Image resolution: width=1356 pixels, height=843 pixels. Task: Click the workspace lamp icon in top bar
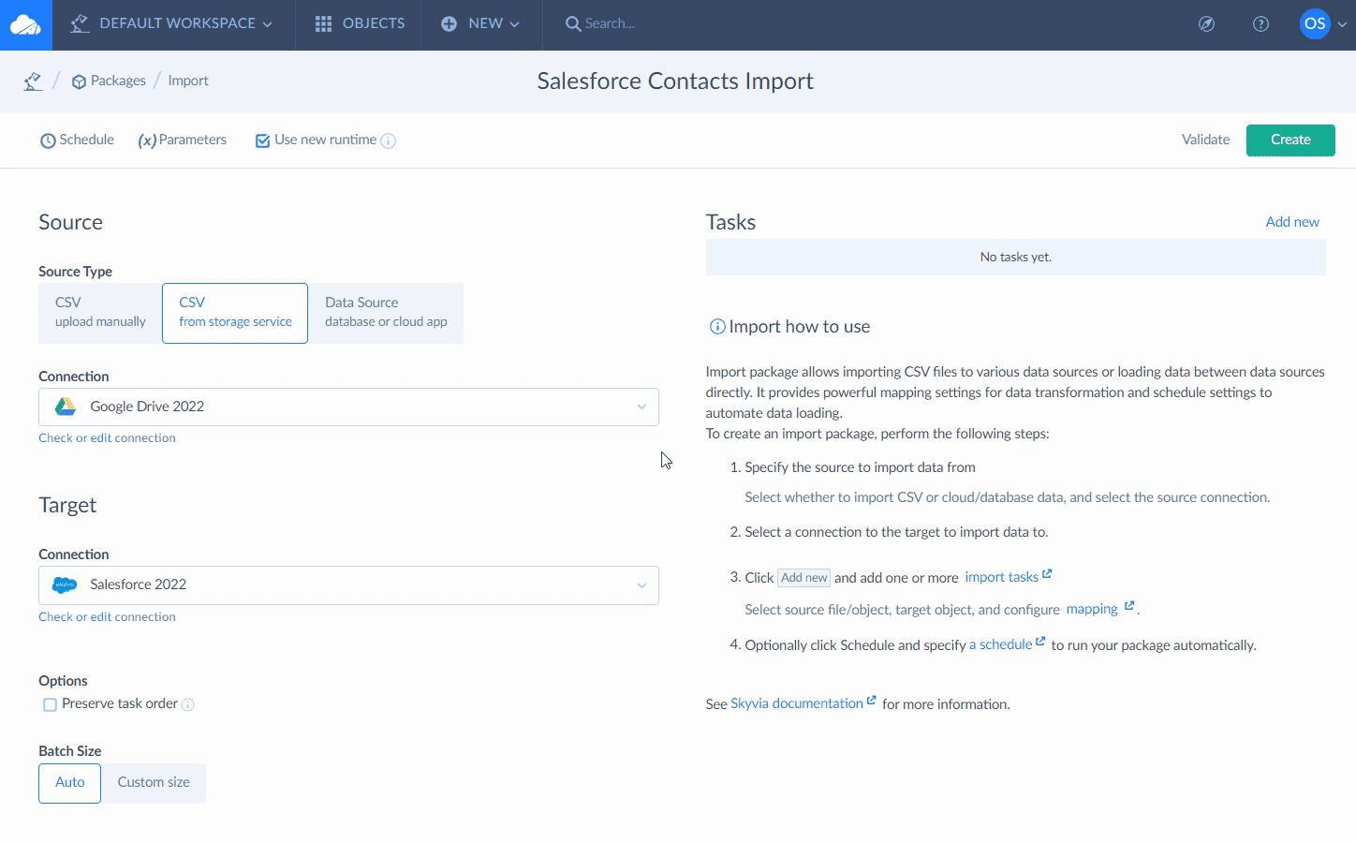80,23
